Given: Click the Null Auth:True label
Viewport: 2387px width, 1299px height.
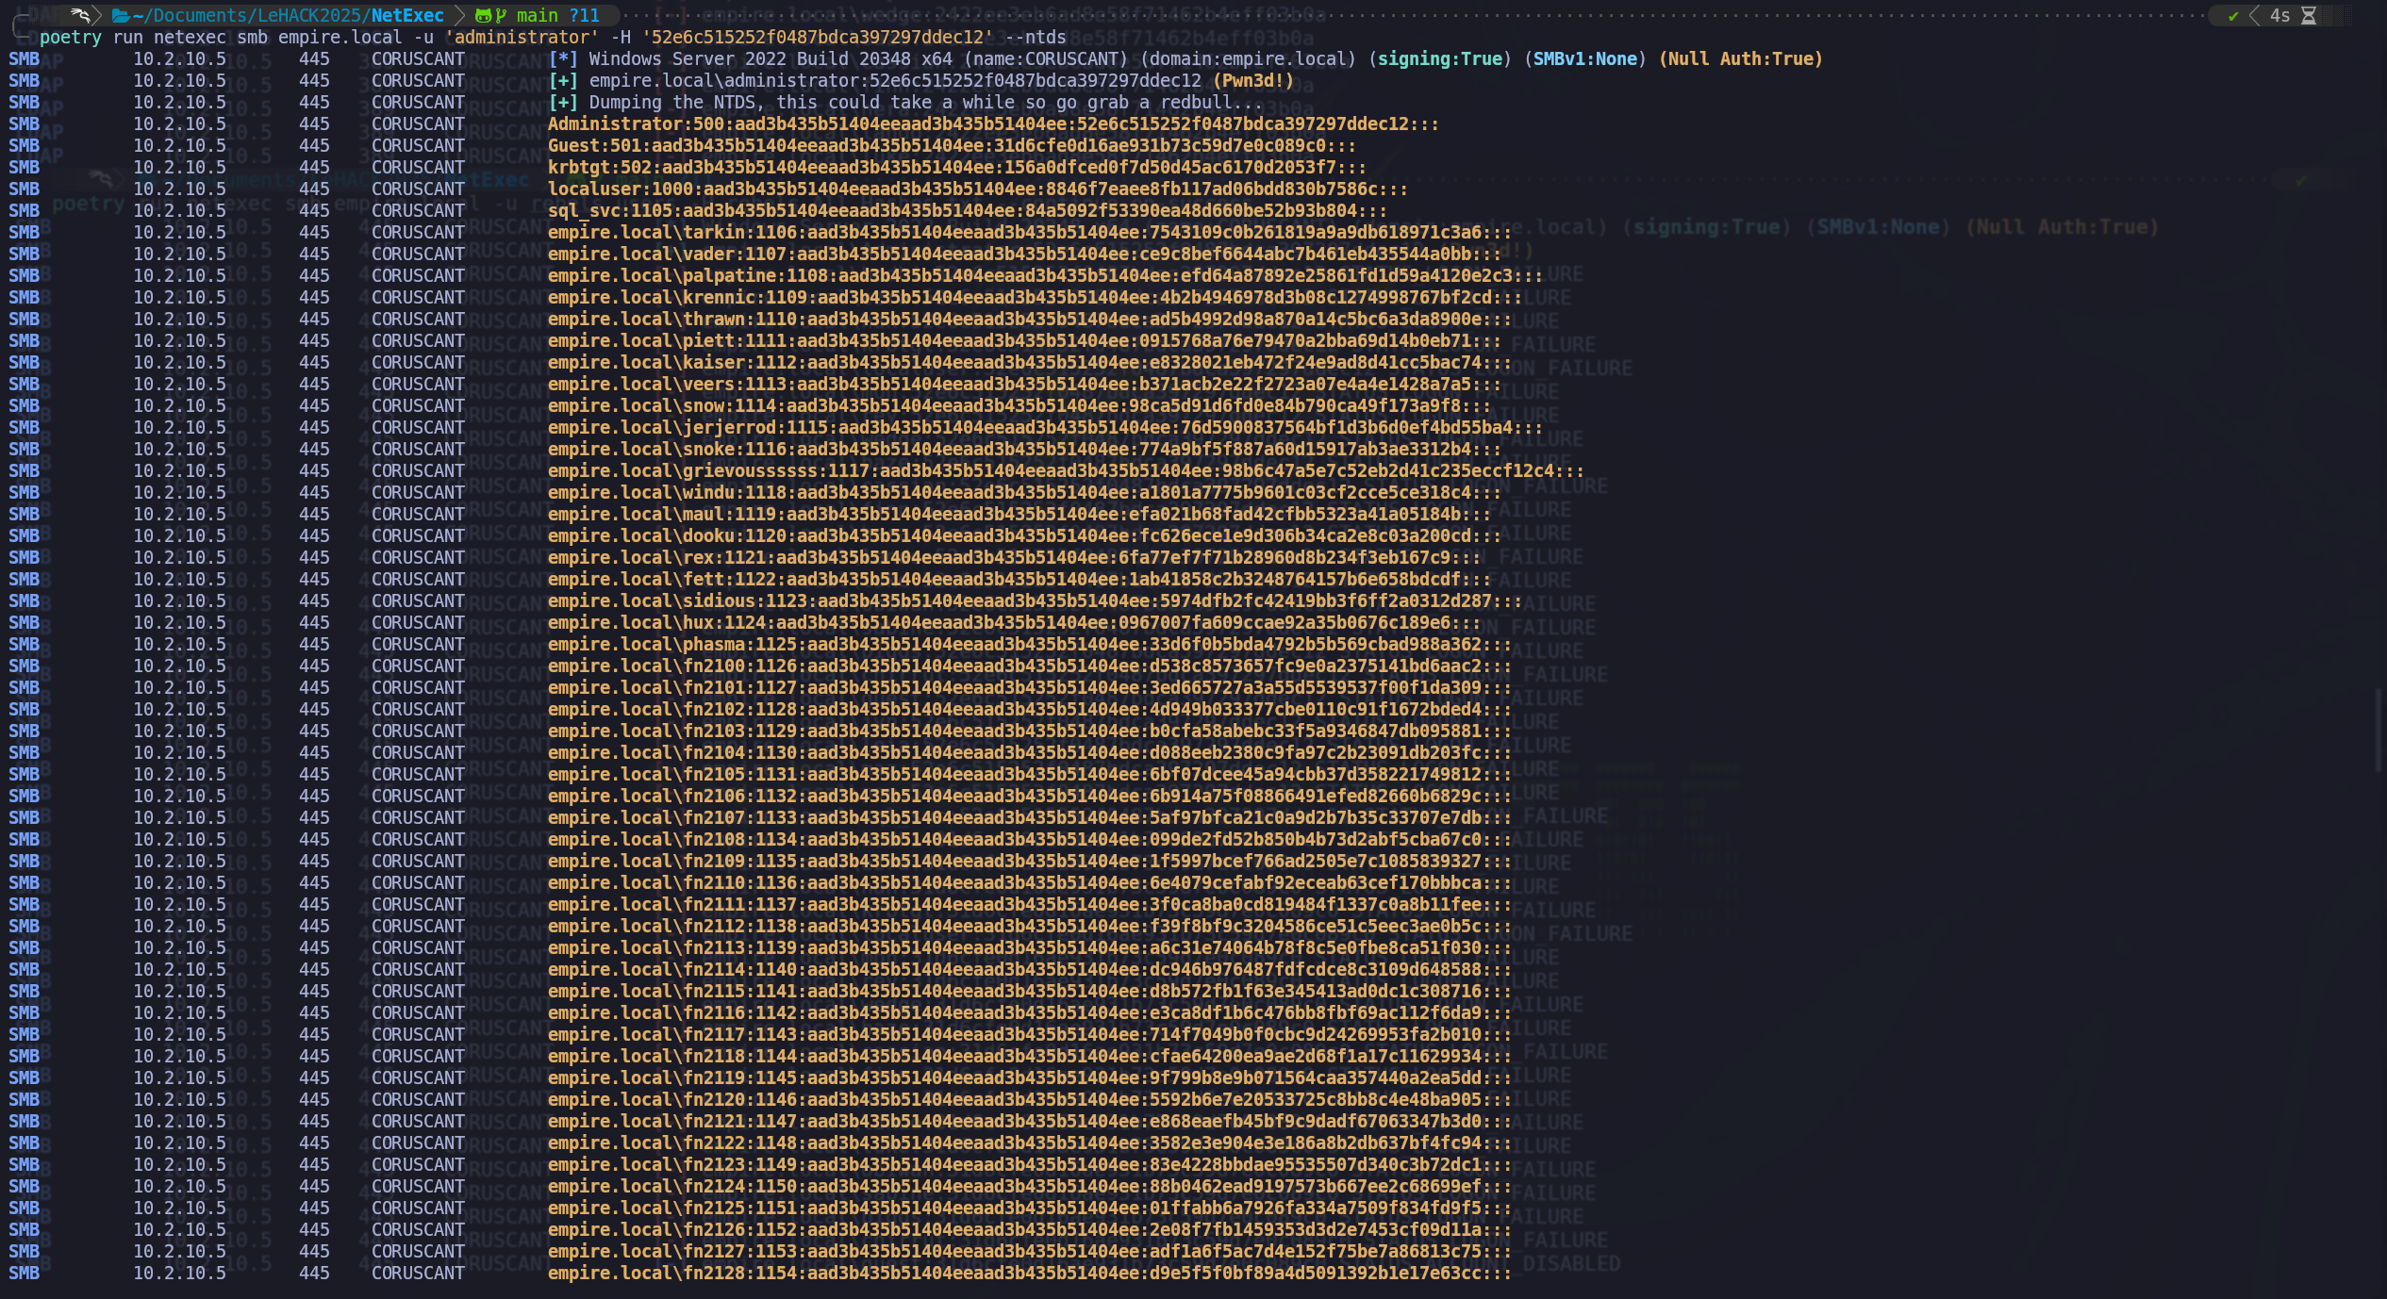Looking at the screenshot, I should (x=1740, y=58).
